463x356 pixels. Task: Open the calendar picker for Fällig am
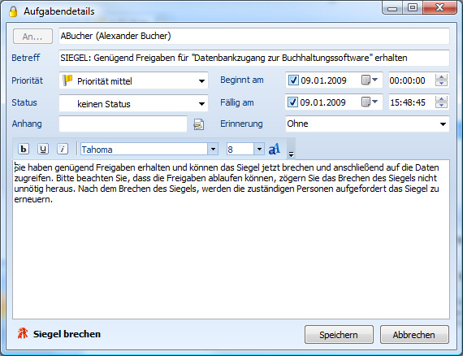[x=370, y=102]
